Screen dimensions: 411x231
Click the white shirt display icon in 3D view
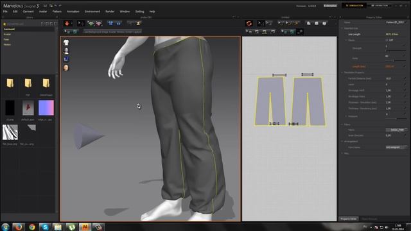point(66,42)
